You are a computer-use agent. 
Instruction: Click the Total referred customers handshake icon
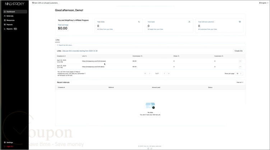240,22
